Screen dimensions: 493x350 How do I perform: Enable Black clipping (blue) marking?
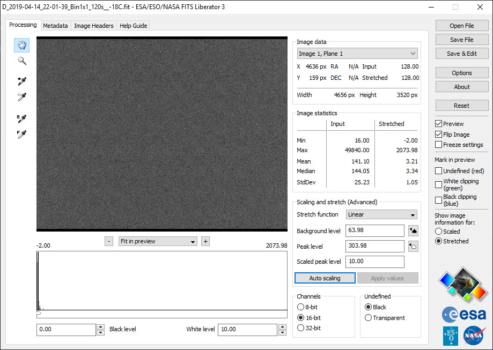[x=439, y=200]
